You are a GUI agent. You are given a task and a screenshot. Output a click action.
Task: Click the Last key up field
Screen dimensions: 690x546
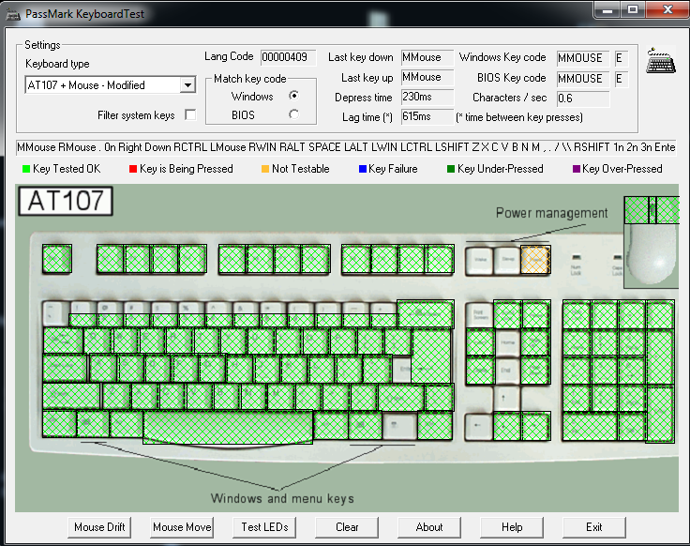(427, 77)
